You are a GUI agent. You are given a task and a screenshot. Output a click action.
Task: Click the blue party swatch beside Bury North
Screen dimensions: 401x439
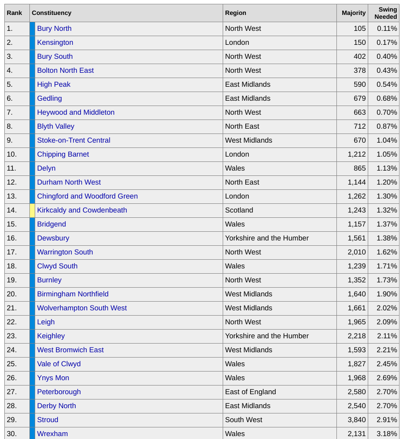click(x=32, y=29)
